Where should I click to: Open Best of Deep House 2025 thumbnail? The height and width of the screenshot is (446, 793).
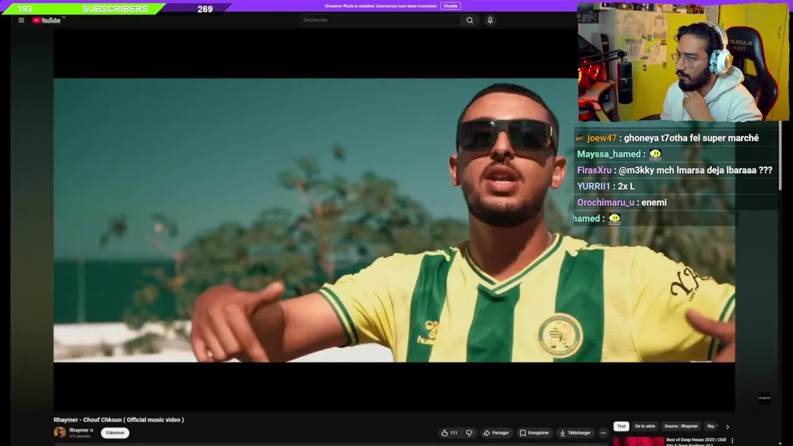tap(639, 442)
